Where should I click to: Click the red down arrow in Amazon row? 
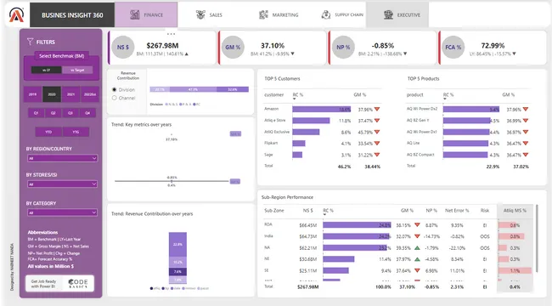tap(377, 110)
